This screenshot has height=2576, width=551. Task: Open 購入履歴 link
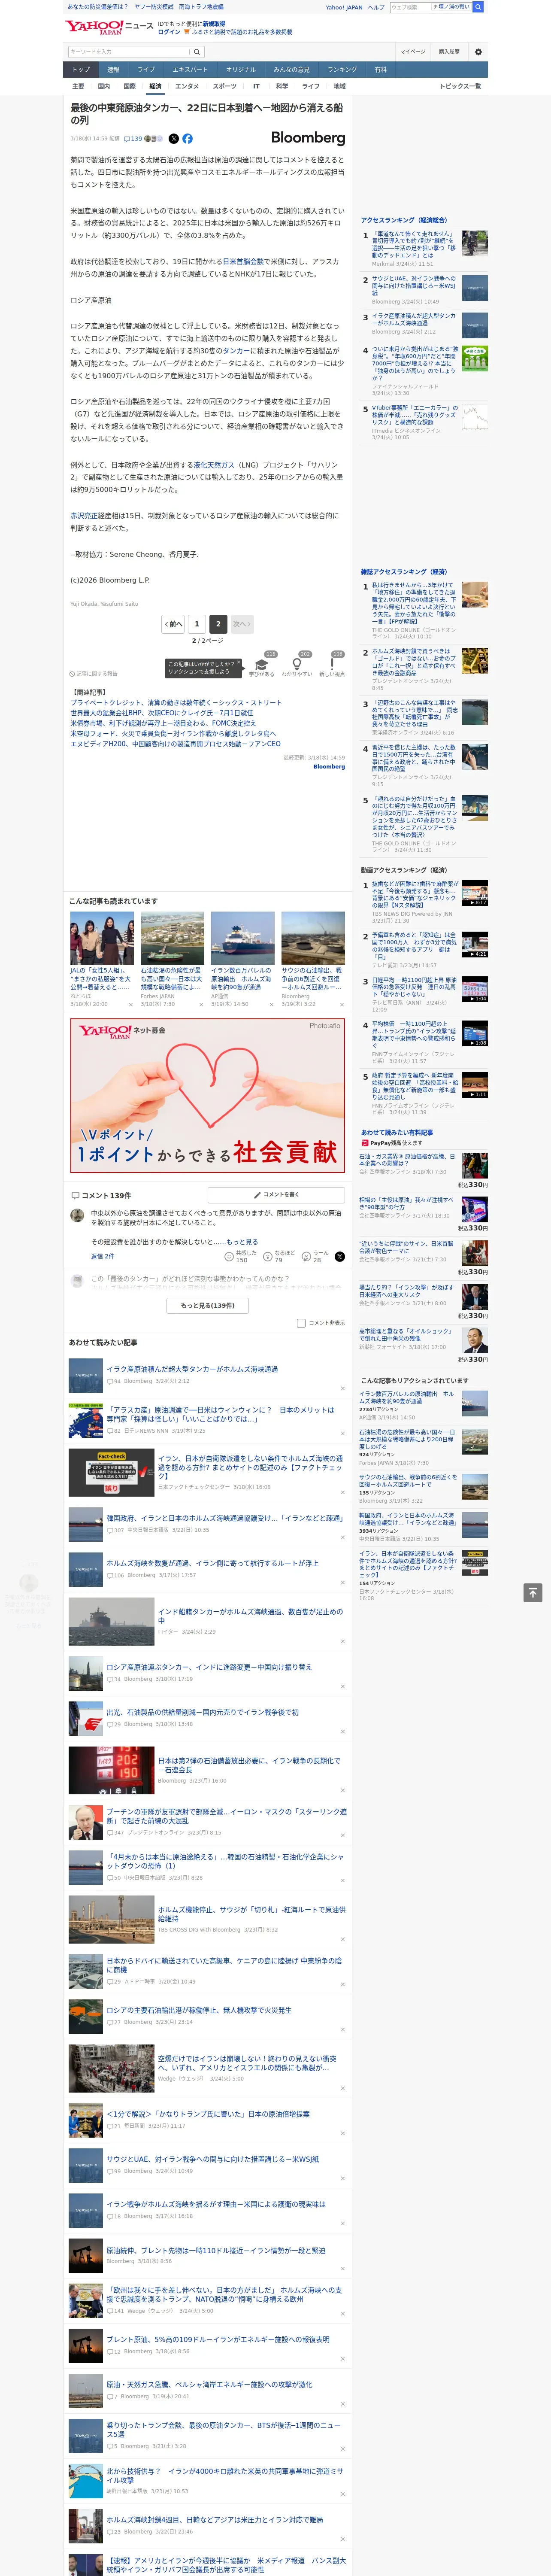(x=449, y=52)
